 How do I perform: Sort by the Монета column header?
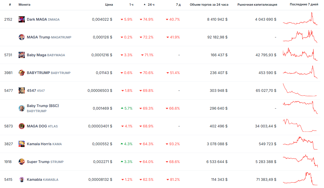point(24,5)
